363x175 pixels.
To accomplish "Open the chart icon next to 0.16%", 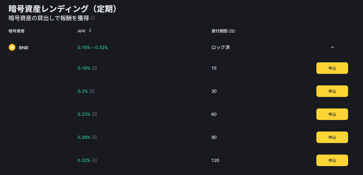I will [95, 68].
